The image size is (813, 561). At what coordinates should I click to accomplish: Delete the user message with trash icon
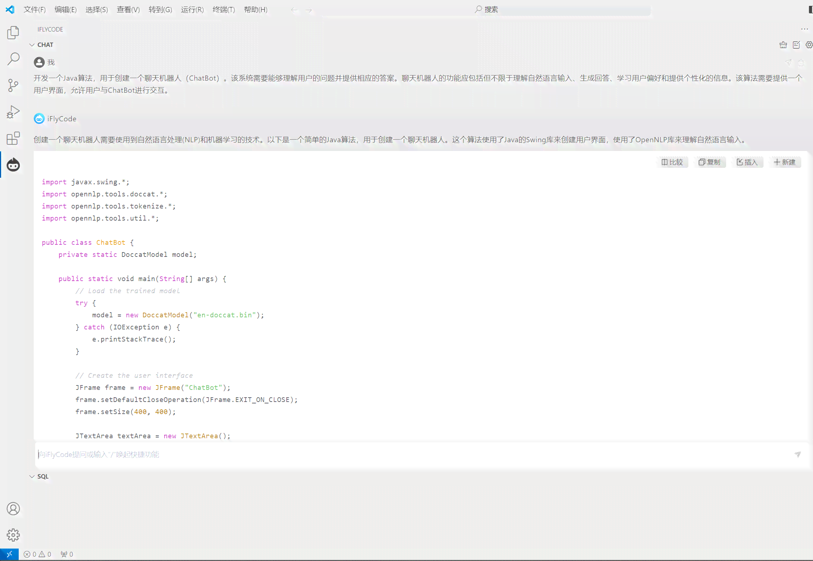pos(801,62)
